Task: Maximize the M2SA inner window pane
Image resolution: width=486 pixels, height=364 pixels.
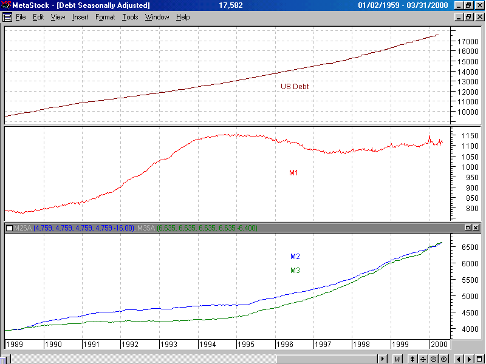Action: pos(468,228)
